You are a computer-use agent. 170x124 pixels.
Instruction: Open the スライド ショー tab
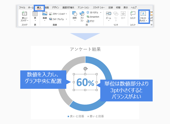tap(99, 7)
